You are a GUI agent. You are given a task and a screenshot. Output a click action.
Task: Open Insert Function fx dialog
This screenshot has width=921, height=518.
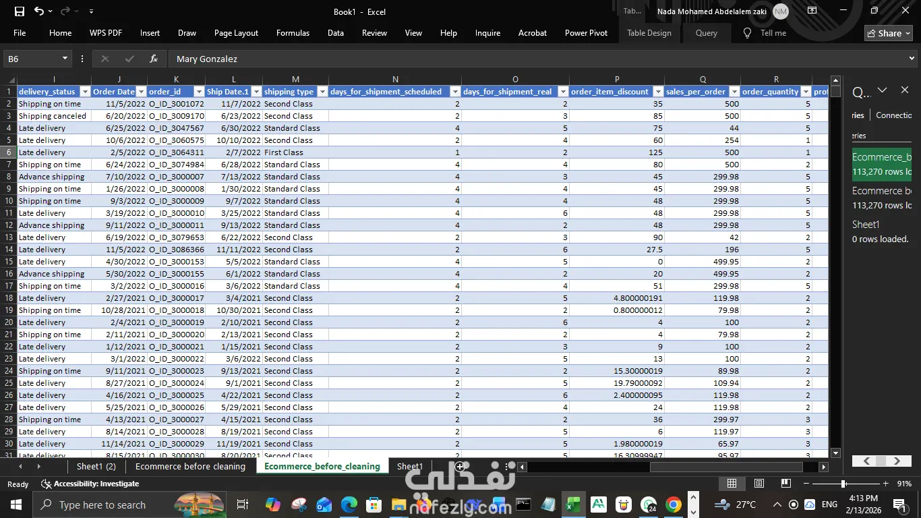(154, 59)
